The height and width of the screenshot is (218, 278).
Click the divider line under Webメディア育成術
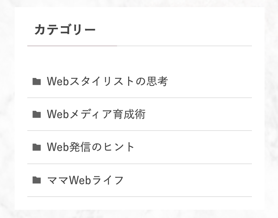point(140,131)
